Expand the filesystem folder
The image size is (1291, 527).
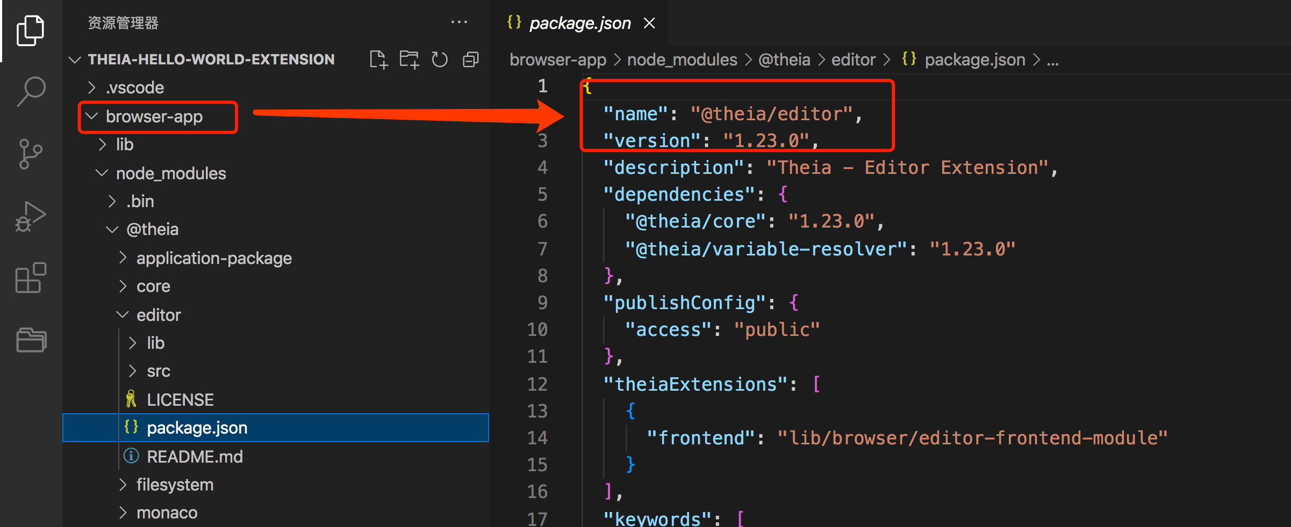pyautogui.click(x=123, y=485)
